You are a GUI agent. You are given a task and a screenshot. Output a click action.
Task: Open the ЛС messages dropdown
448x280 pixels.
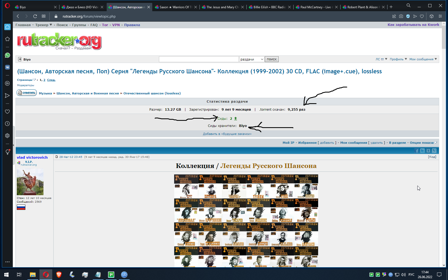(381, 59)
